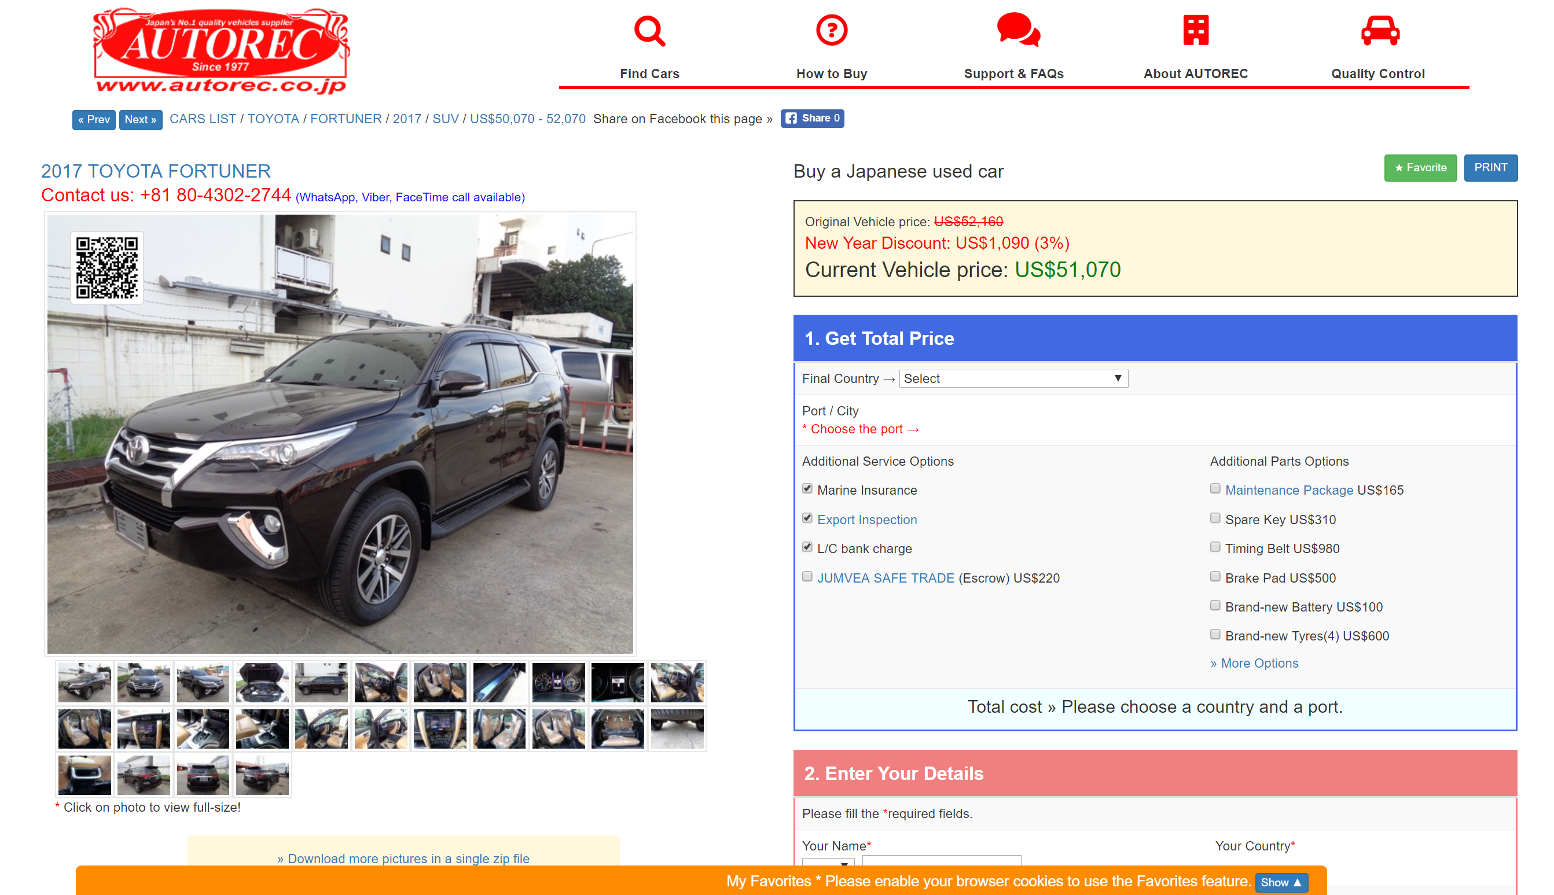
Task: Check Brake Pad US$500 checkbox
Action: (1214, 577)
